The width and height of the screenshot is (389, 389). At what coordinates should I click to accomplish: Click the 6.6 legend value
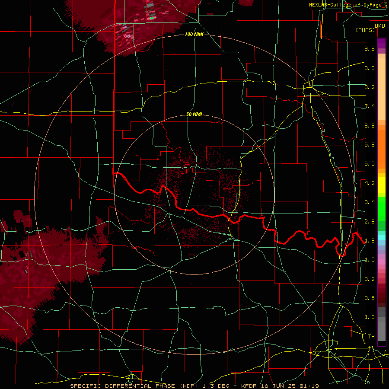[x=370, y=125]
